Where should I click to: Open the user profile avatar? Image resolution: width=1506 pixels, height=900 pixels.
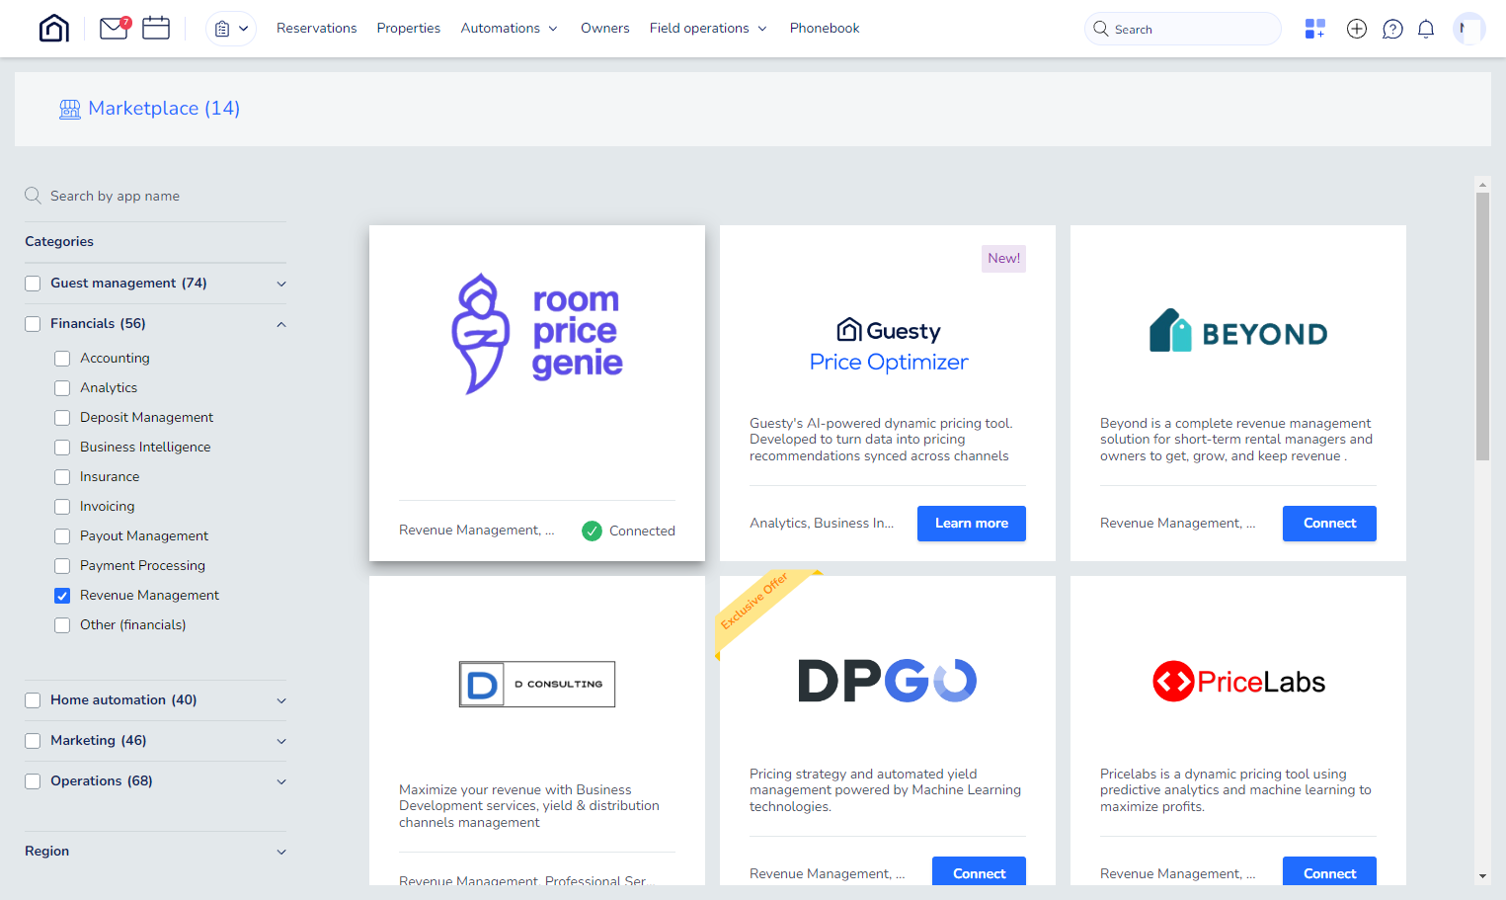pyautogui.click(x=1469, y=29)
